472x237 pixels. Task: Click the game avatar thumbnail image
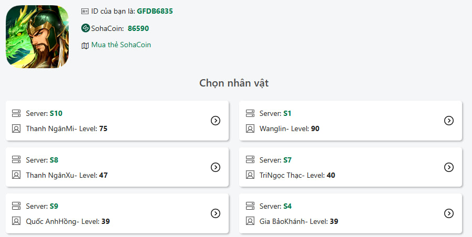[37, 37]
